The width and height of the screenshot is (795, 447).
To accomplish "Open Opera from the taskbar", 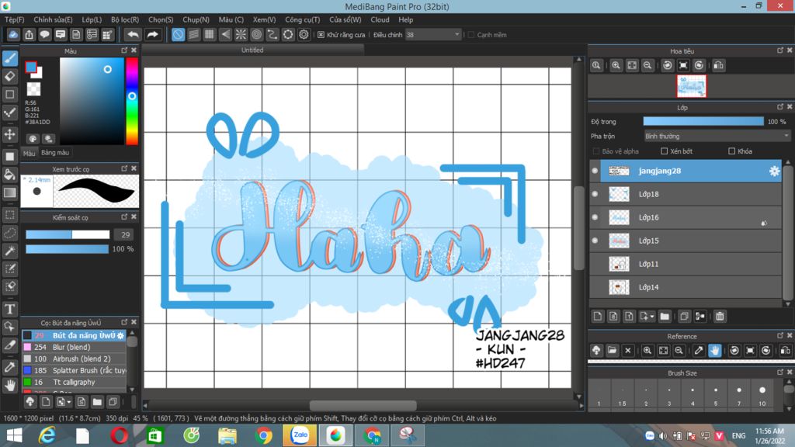I will pyautogui.click(x=119, y=435).
